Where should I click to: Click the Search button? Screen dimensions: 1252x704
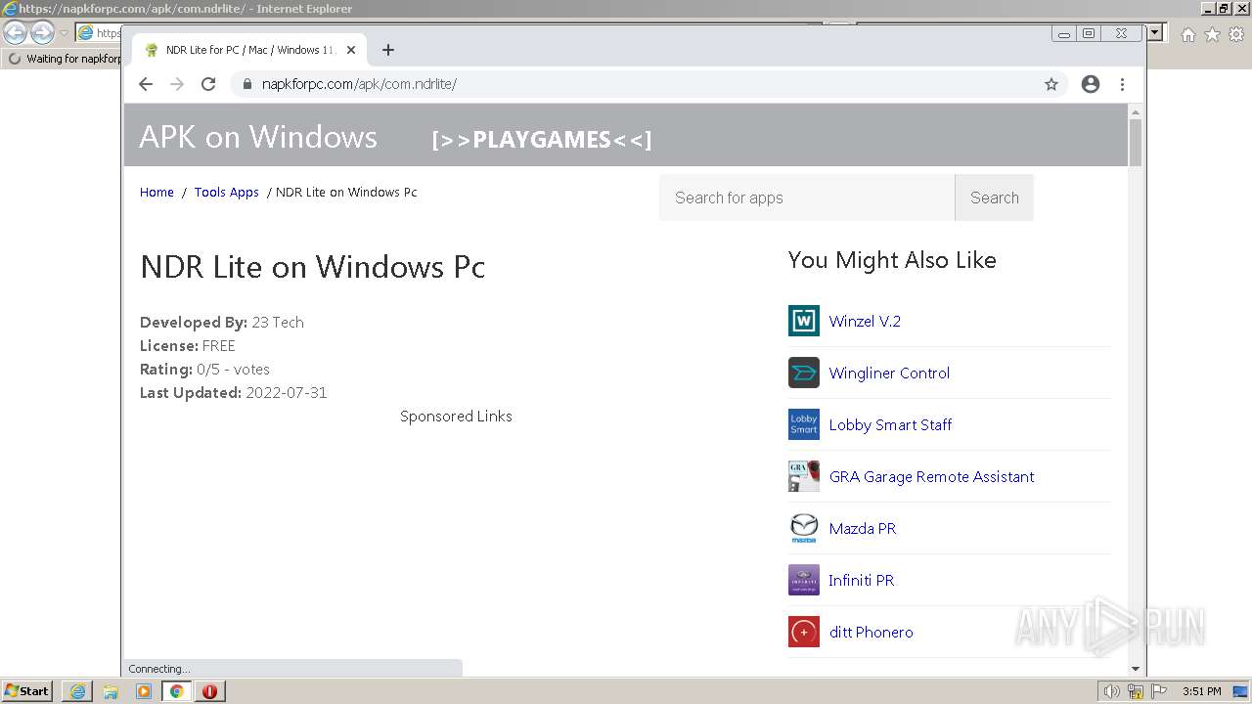[994, 198]
